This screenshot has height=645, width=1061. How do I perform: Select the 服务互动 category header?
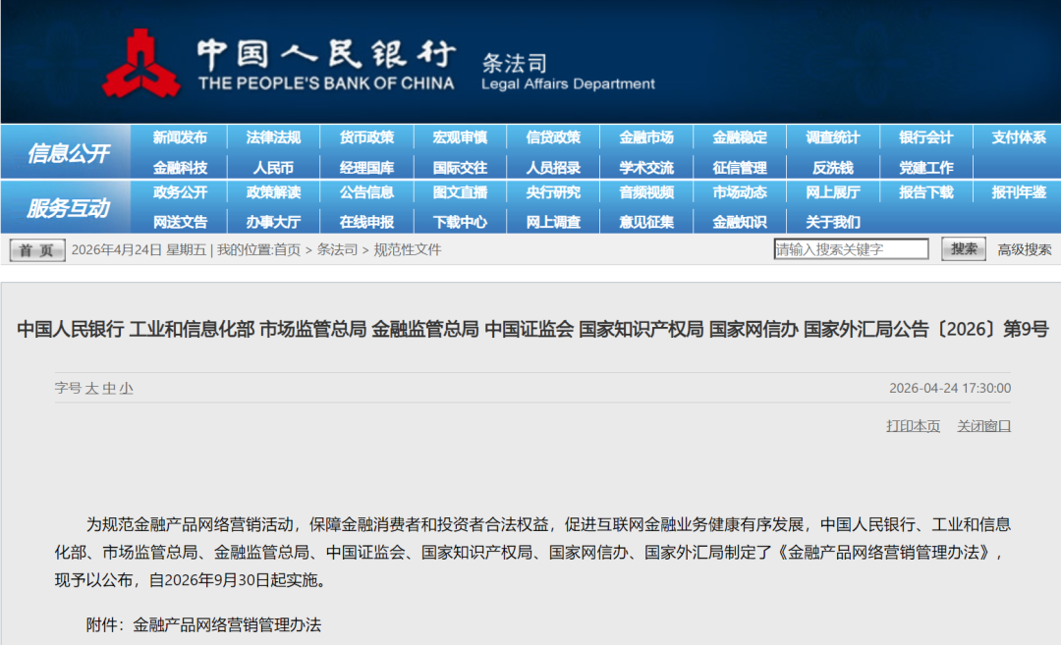coord(68,208)
